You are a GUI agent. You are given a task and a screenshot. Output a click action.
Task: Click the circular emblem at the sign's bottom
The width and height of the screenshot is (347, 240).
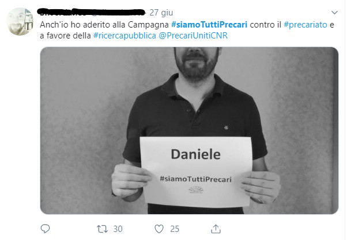pos(196,189)
